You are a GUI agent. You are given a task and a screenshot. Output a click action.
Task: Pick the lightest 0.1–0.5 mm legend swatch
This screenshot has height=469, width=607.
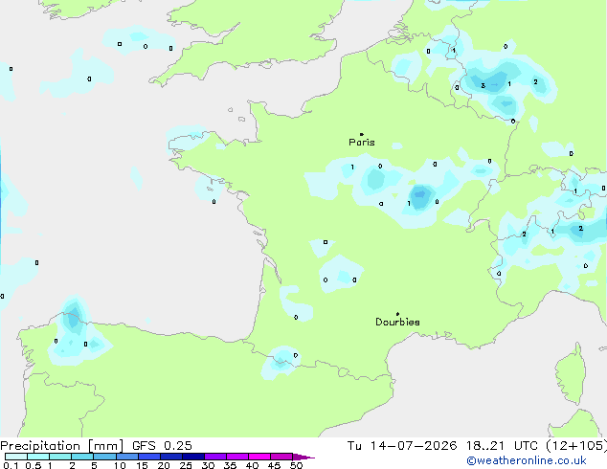[x=16, y=457]
